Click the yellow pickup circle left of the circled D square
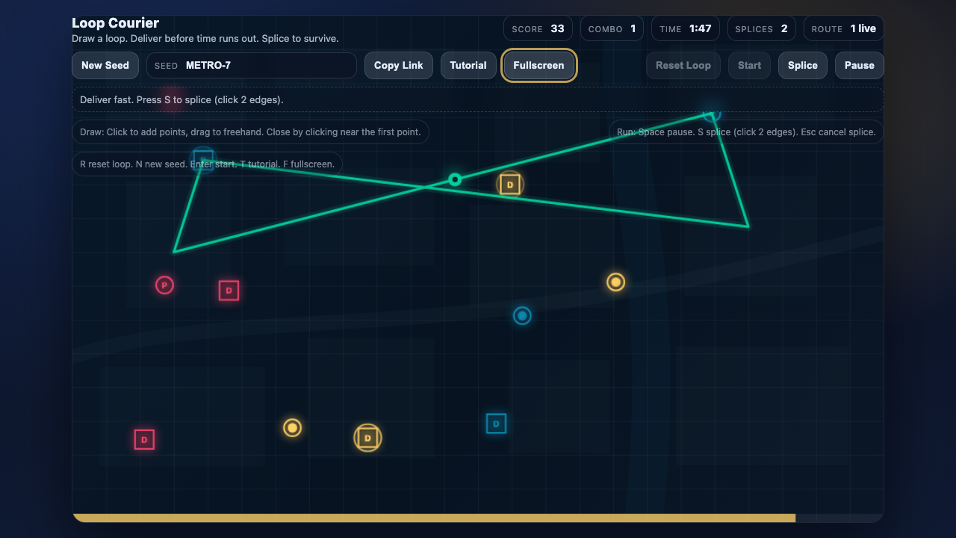 pos(293,427)
